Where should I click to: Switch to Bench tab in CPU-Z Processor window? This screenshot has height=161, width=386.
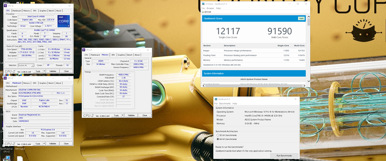pos(51,11)
